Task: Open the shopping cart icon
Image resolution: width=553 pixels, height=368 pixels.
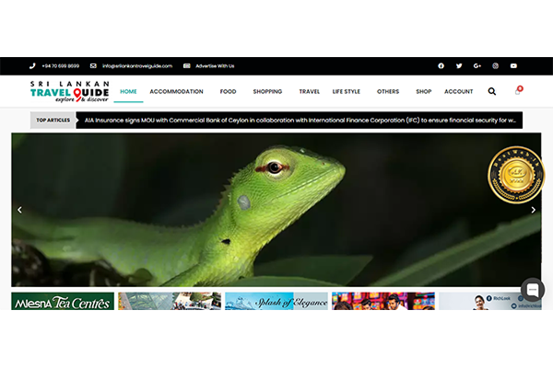Action: [x=518, y=92]
